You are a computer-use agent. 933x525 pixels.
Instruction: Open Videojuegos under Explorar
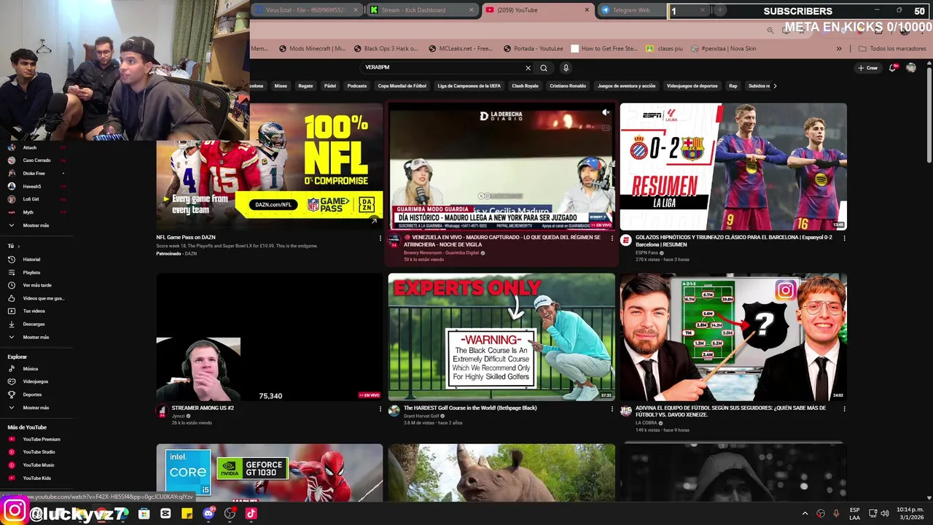click(35, 381)
